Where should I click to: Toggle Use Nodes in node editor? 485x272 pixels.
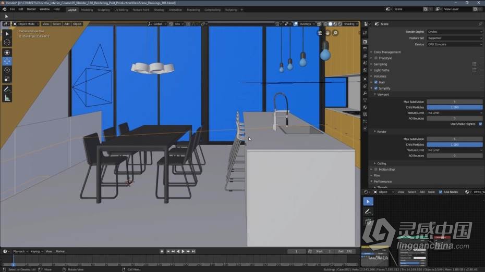tap(441, 192)
